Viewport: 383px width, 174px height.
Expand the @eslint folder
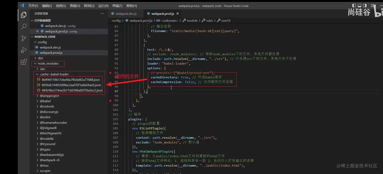point(69,117)
